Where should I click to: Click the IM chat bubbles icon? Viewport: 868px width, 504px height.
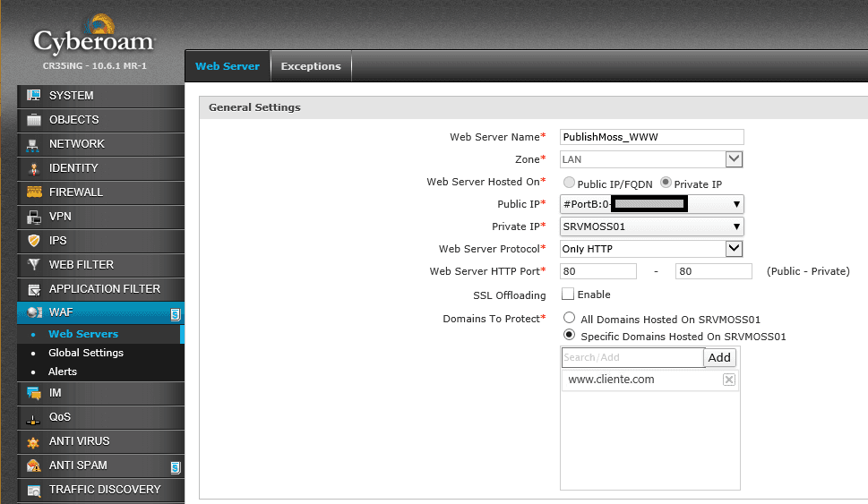[x=34, y=393]
